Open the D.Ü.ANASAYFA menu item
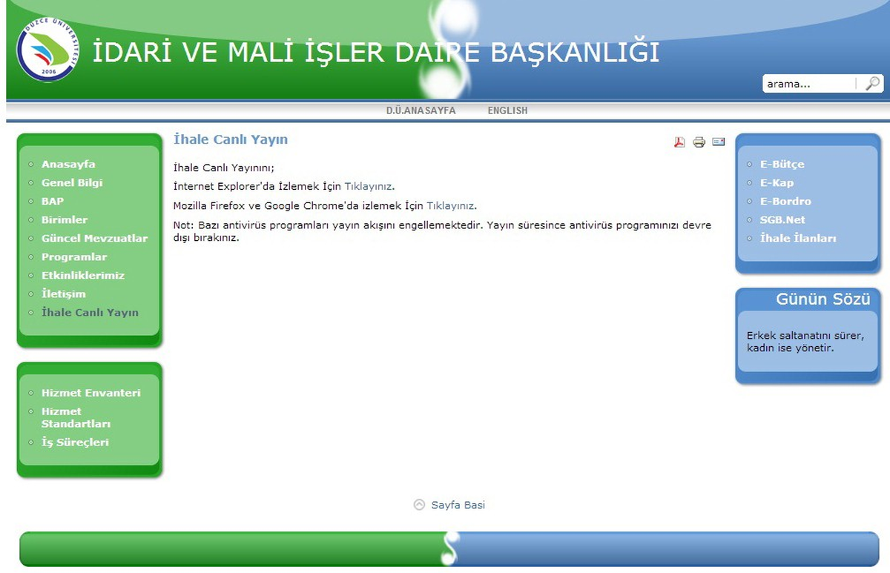The width and height of the screenshot is (890, 573). point(421,110)
